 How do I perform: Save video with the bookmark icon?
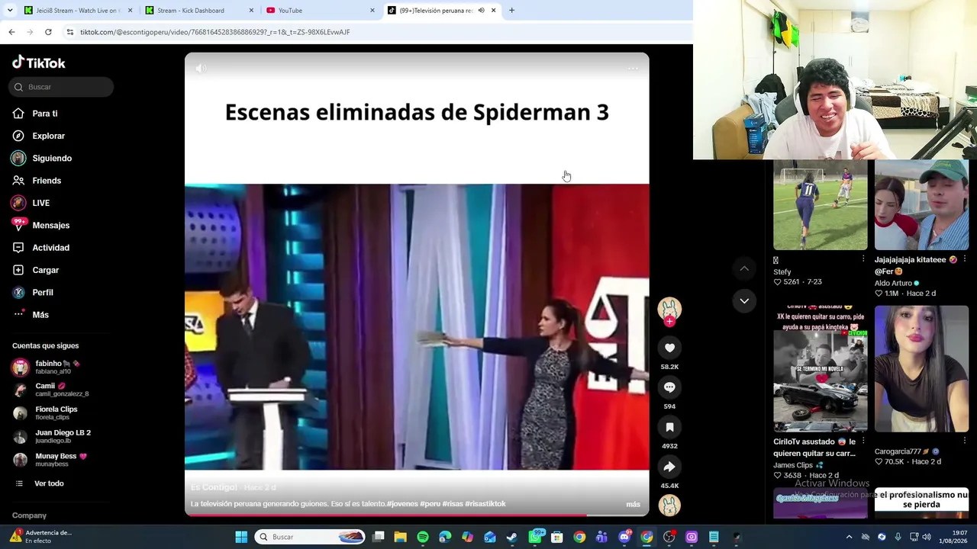tap(669, 427)
